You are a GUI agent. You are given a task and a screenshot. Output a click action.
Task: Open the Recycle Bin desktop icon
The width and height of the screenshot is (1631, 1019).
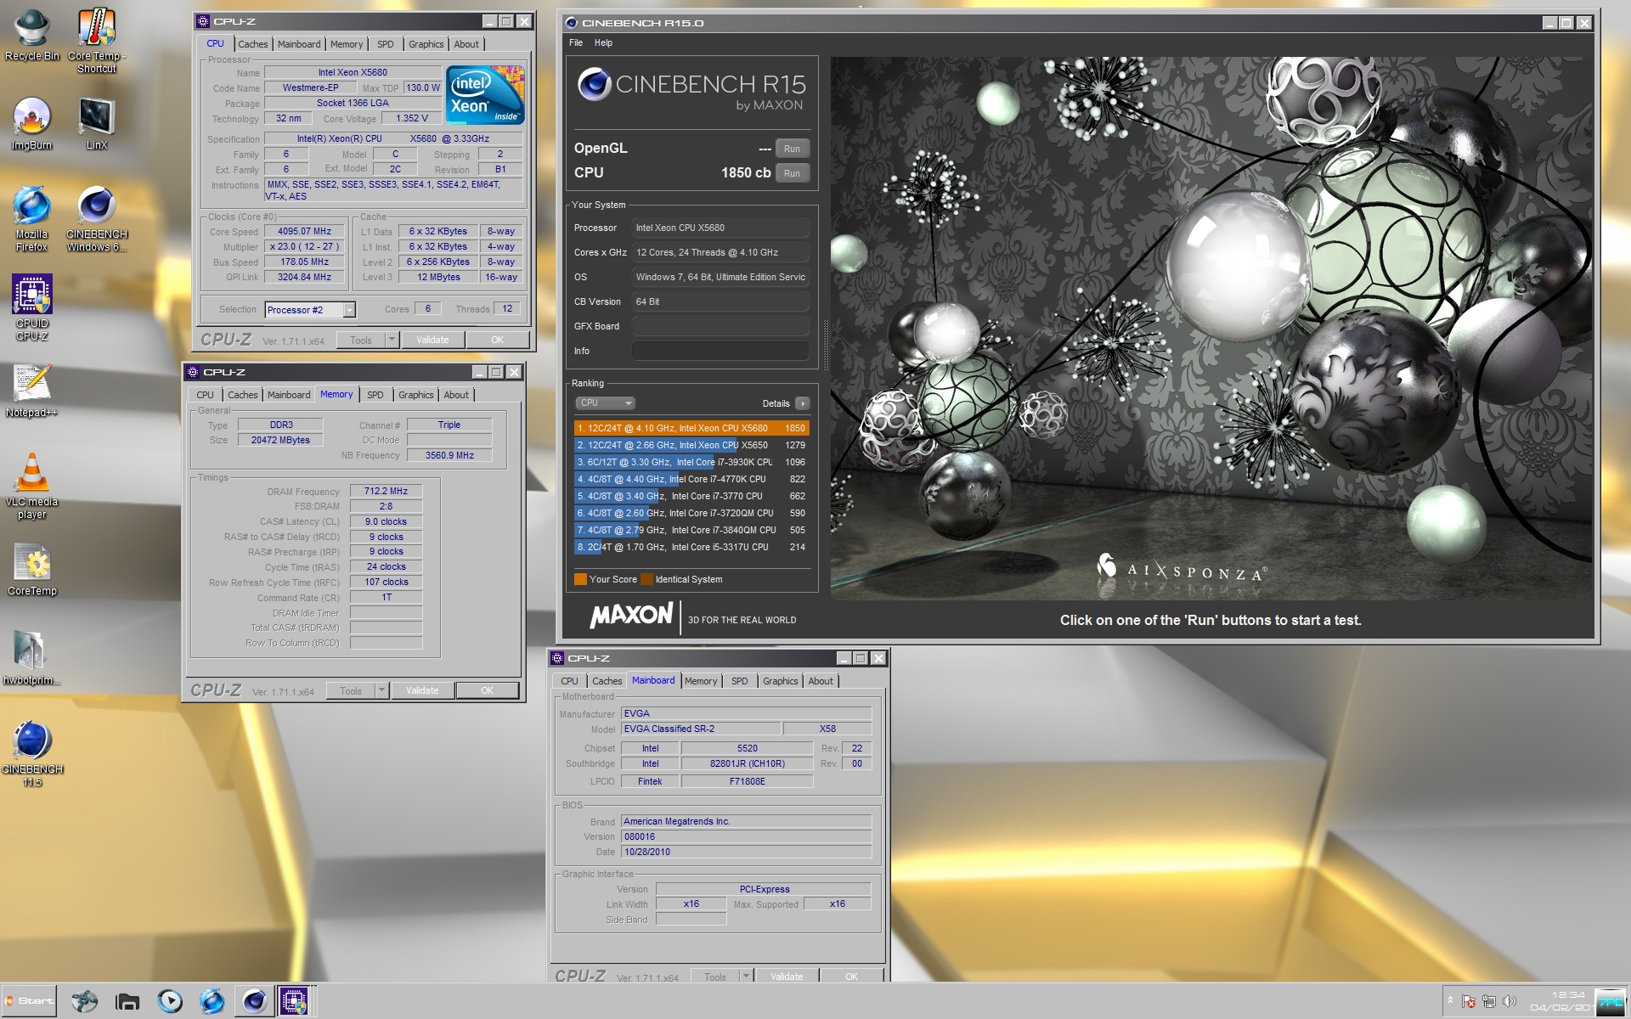[32, 36]
